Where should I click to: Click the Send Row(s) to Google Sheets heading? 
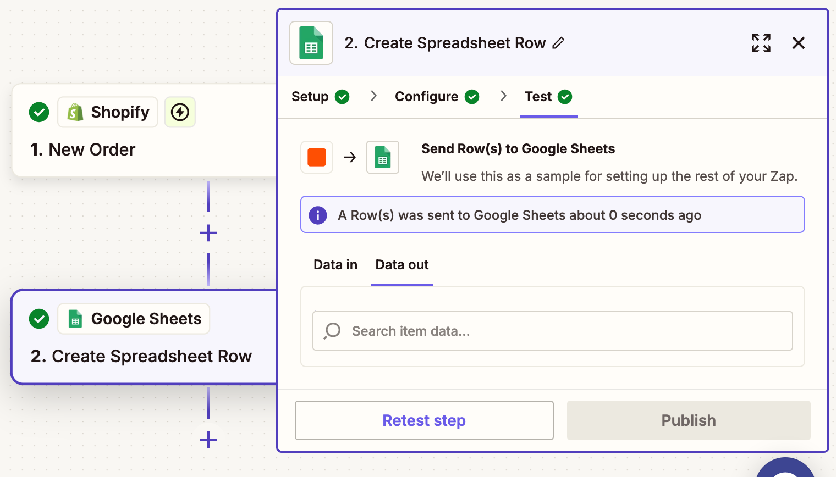tap(518, 149)
